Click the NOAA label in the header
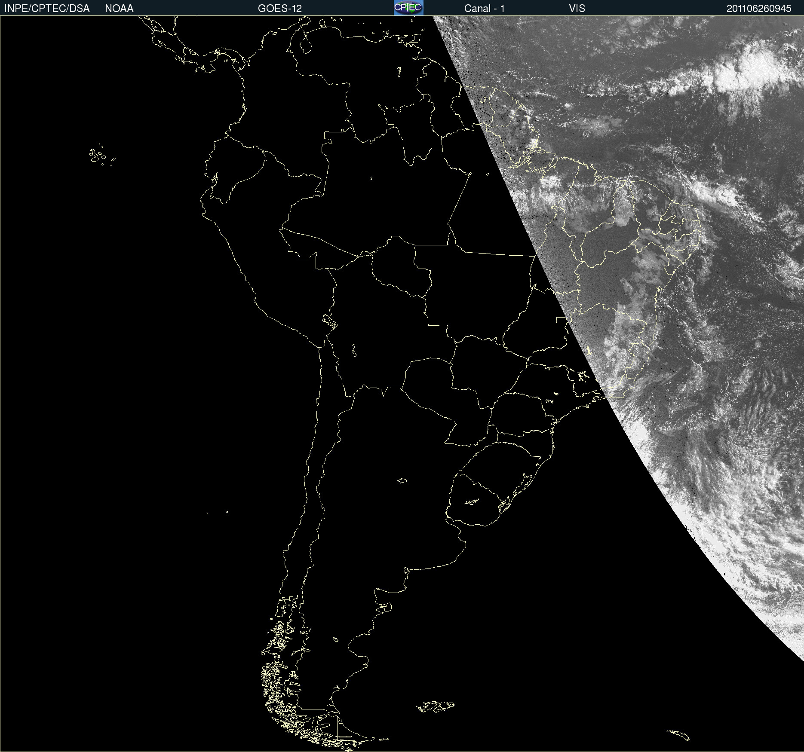The height and width of the screenshot is (752, 804). click(x=119, y=9)
